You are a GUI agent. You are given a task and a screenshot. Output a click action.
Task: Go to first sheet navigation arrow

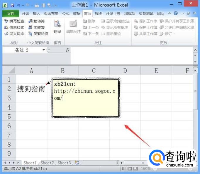coord(5,163)
